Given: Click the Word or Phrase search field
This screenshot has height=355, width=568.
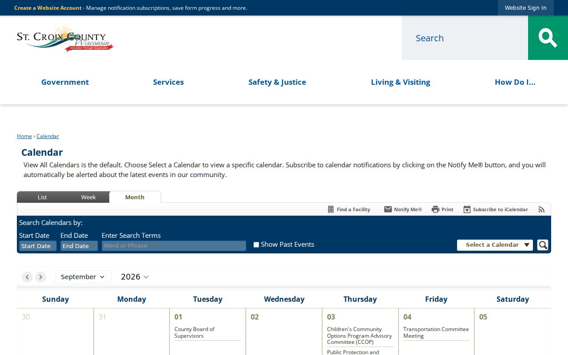Looking at the screenshot, I should pos(174,246).
